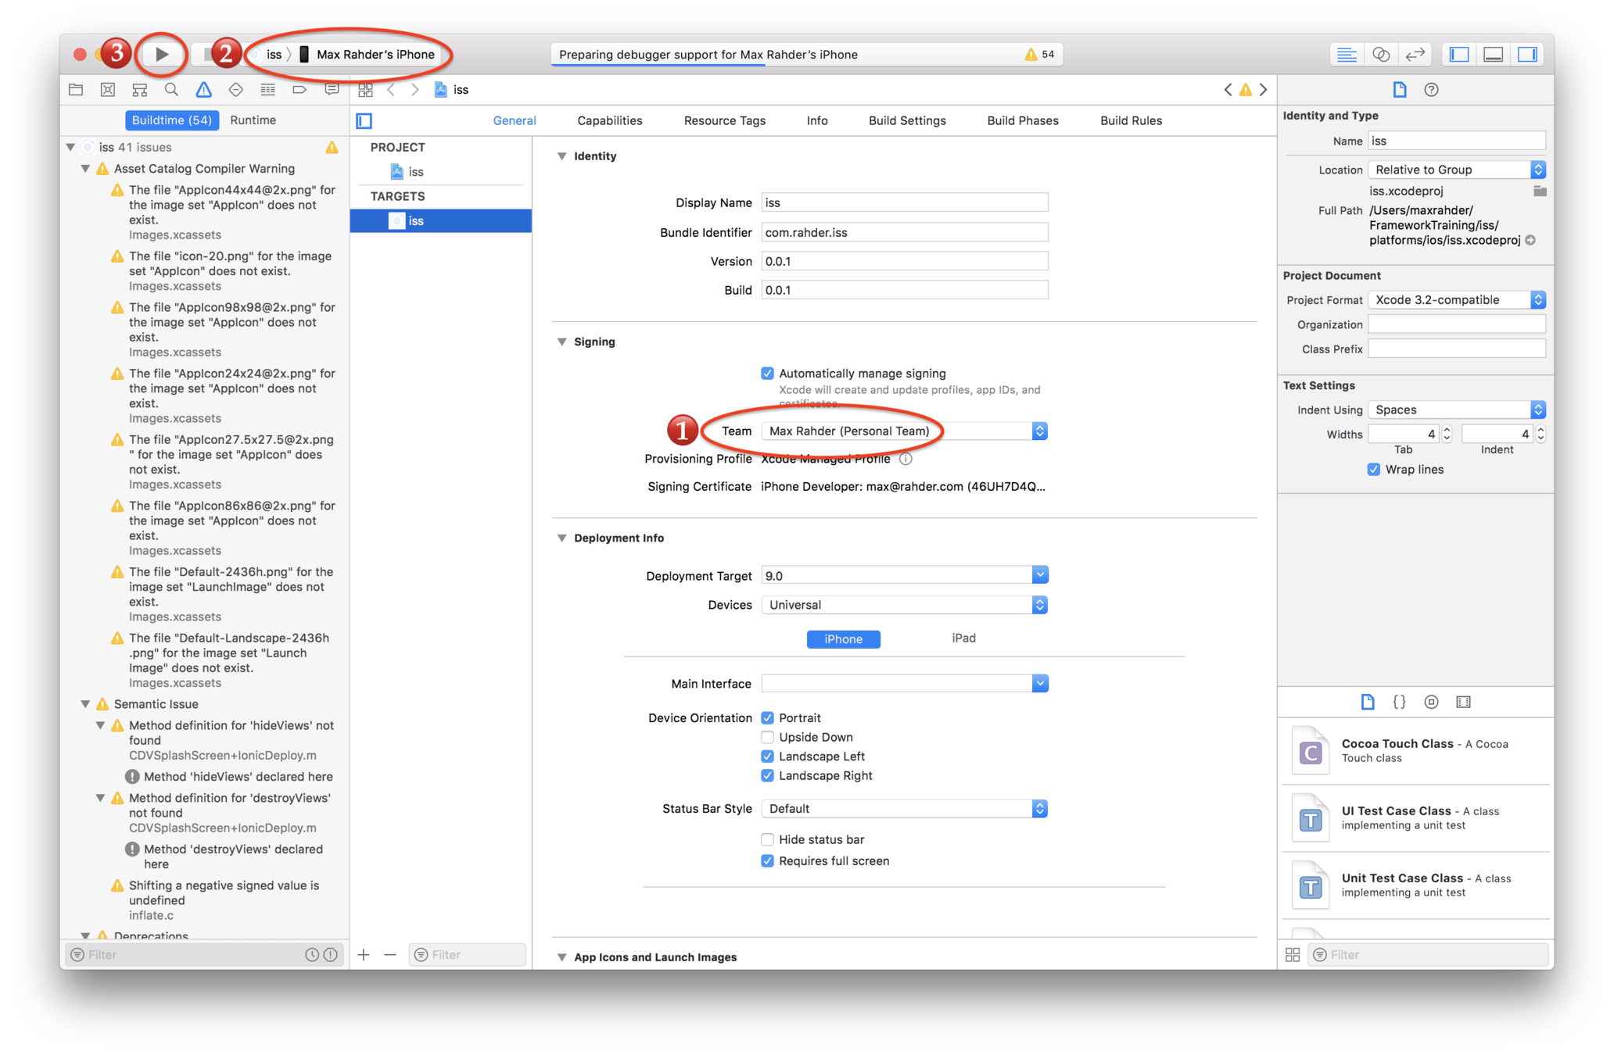1614x1055 pixels.
Task: Check Hide status bar
Action: 767,839
